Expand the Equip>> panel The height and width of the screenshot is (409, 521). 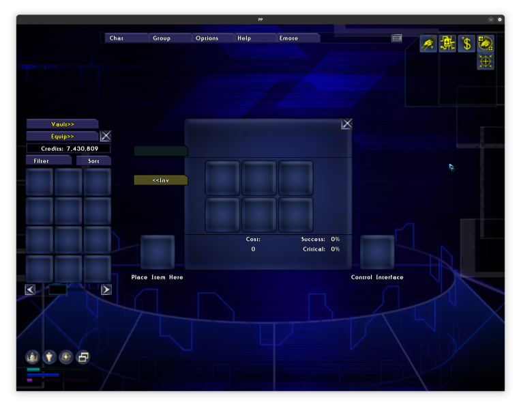(x=62, y=137)
